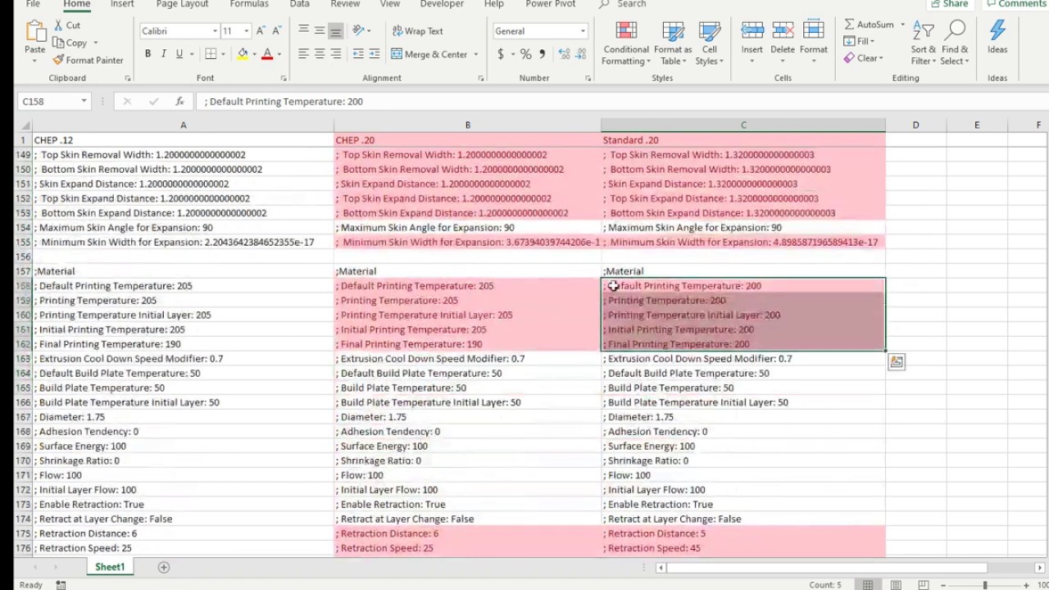Open the number format dropdown showing General
Viewport: 1049px width, 590px height.
coord(583,31)
